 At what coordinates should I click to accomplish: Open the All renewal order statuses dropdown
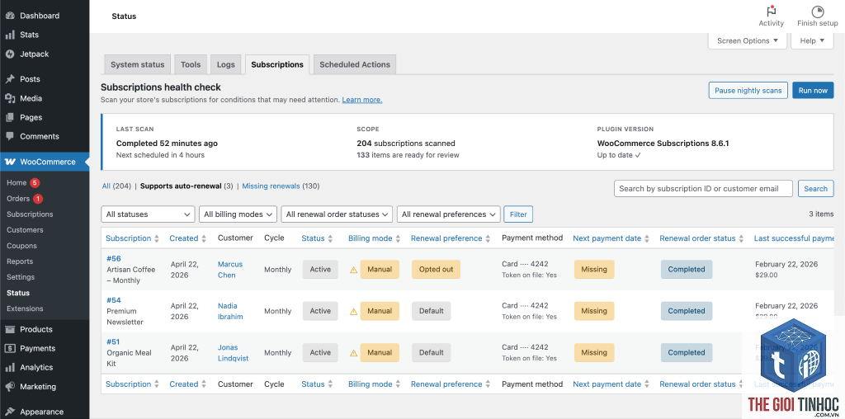coord(337,214)
